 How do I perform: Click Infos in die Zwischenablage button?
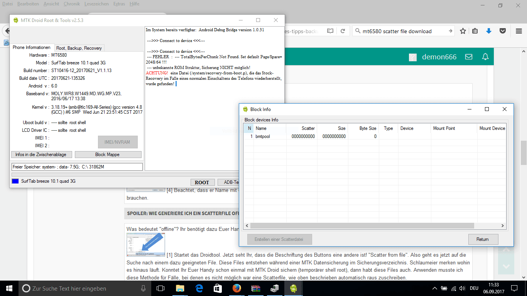41,155
